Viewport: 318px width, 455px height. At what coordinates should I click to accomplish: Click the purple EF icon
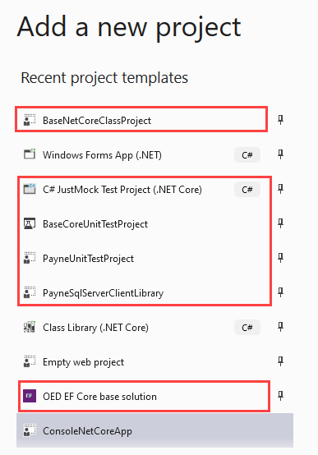[30, 396]
